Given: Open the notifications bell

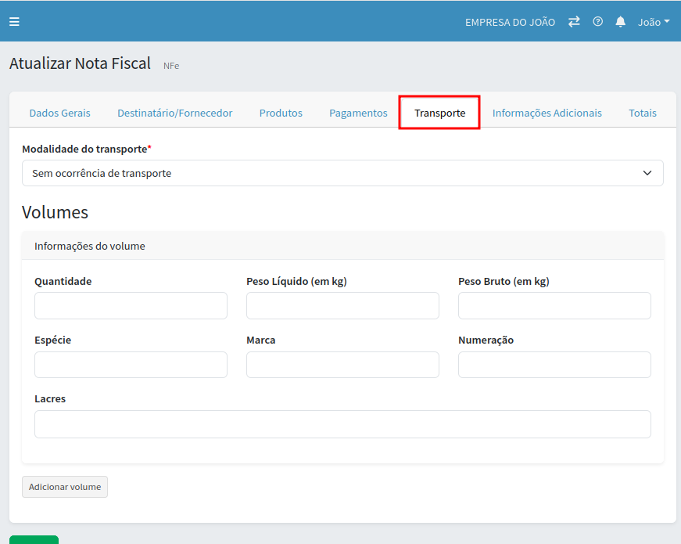Looking at the screenshot, I should [x=621, y=22].
